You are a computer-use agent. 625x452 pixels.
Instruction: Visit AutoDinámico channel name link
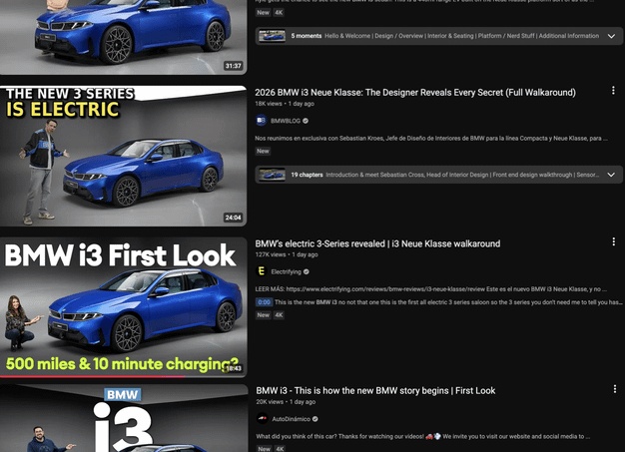pyautogui.click(x=297, y=417)
